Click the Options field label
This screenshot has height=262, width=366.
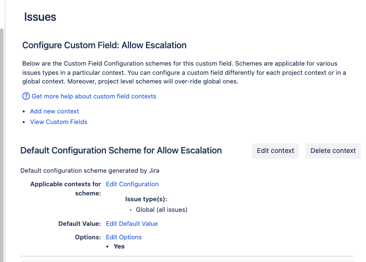88,237
